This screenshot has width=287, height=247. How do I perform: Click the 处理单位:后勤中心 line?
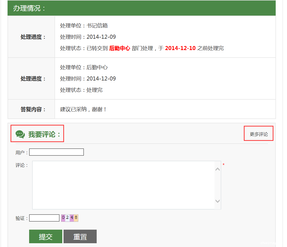[84, 67]
